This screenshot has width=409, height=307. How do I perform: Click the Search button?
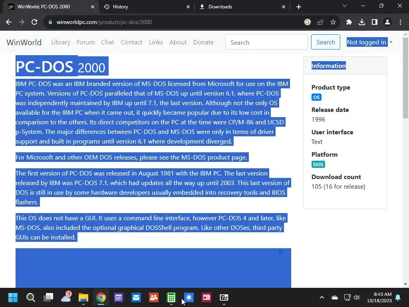326,42
